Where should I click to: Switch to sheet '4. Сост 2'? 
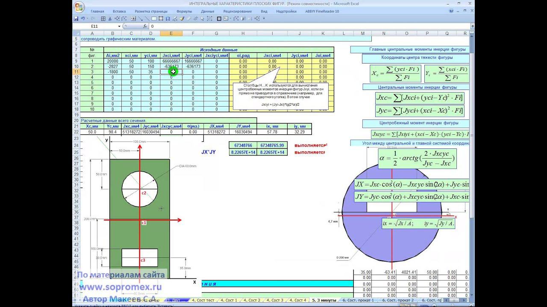[x=252, y=300]
